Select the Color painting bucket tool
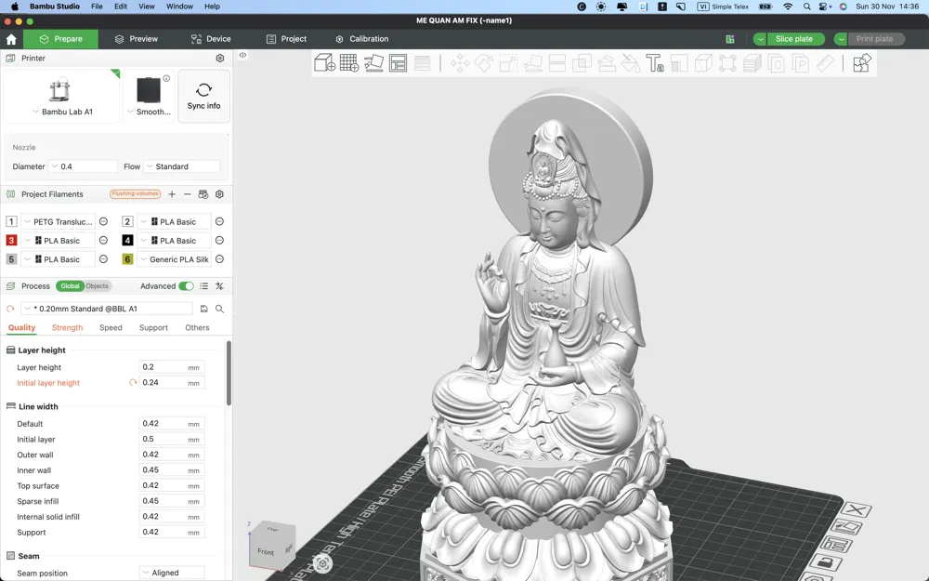The image size is (929, 581). (631, 63)
